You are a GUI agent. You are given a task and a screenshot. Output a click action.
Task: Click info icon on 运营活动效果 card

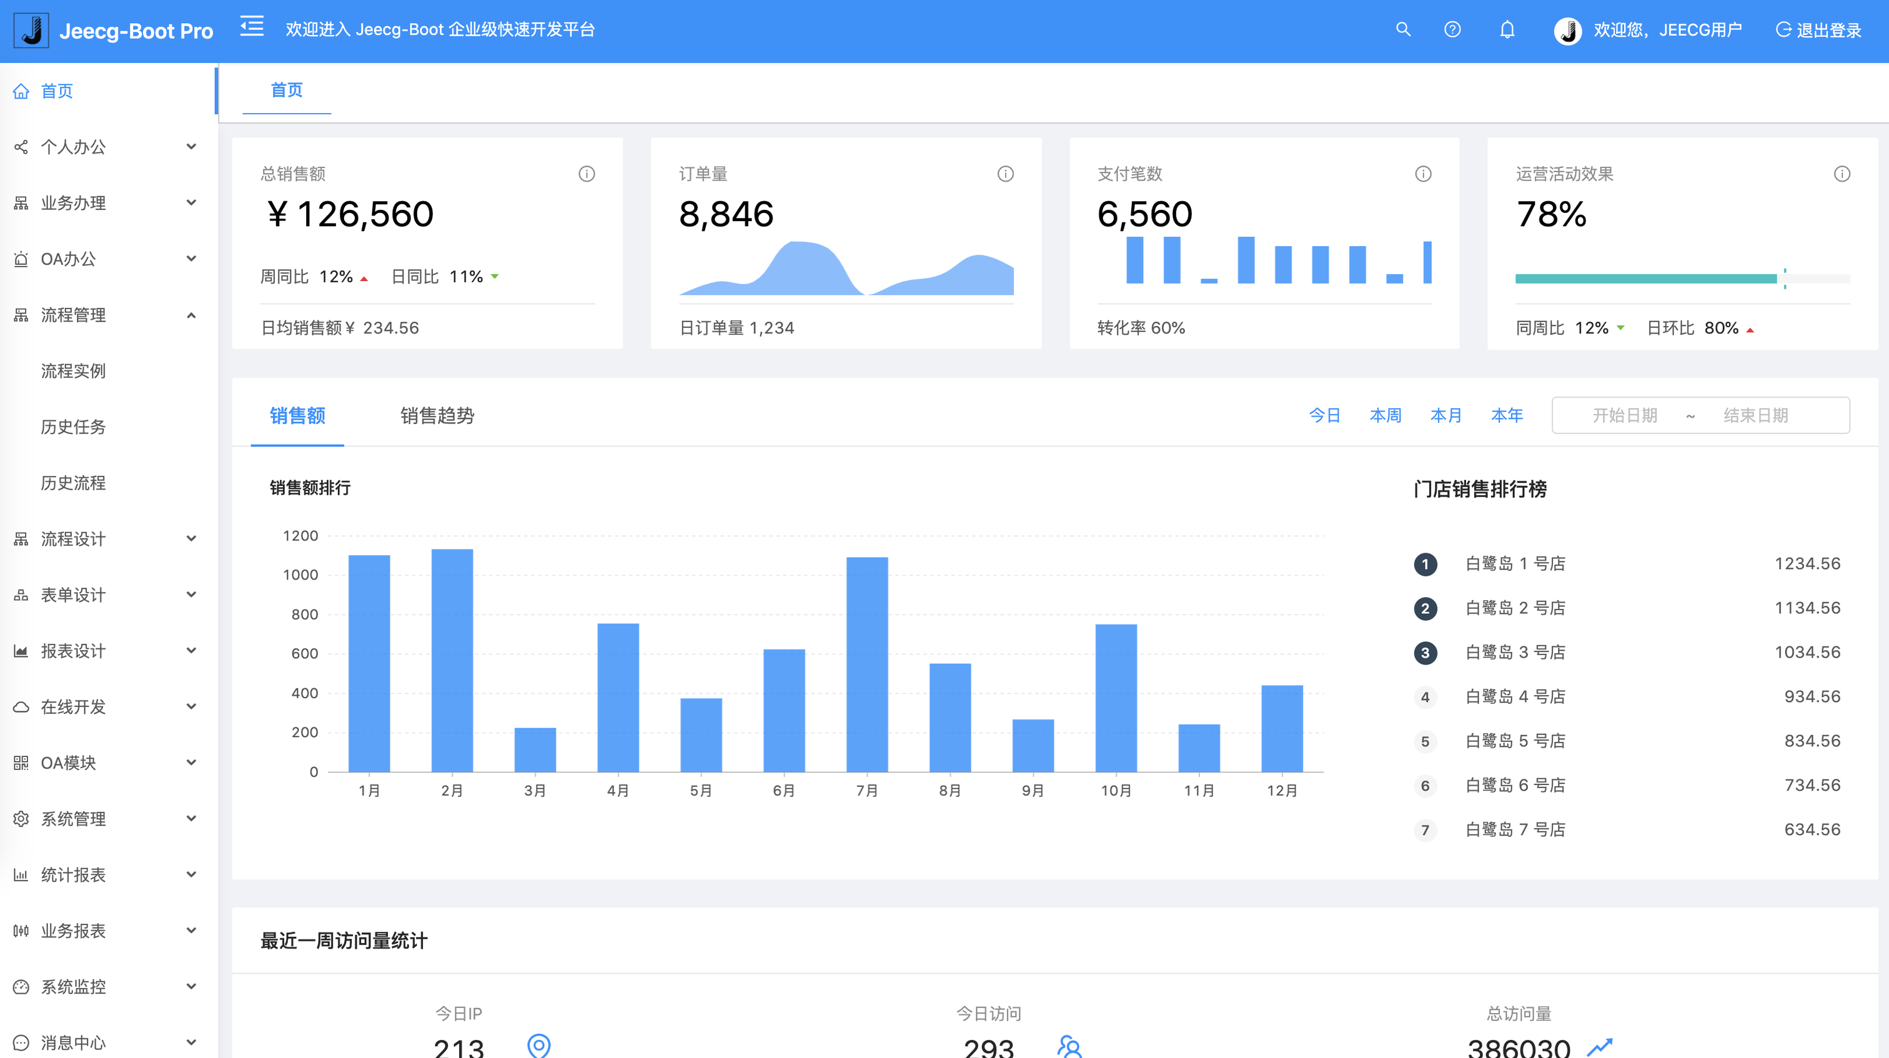[1842, 174]
